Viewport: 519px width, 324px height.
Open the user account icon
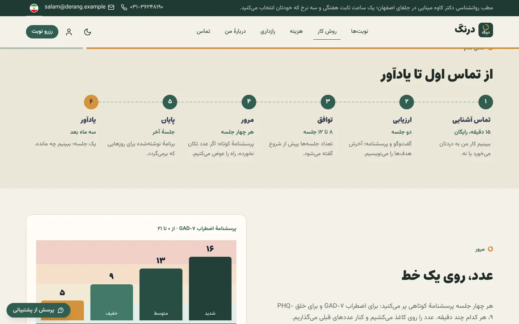click(x=69, y=32)
